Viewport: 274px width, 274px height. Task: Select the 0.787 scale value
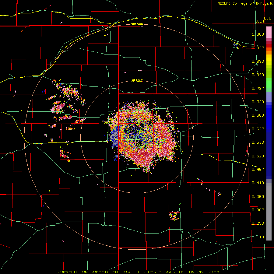(258, 88)
